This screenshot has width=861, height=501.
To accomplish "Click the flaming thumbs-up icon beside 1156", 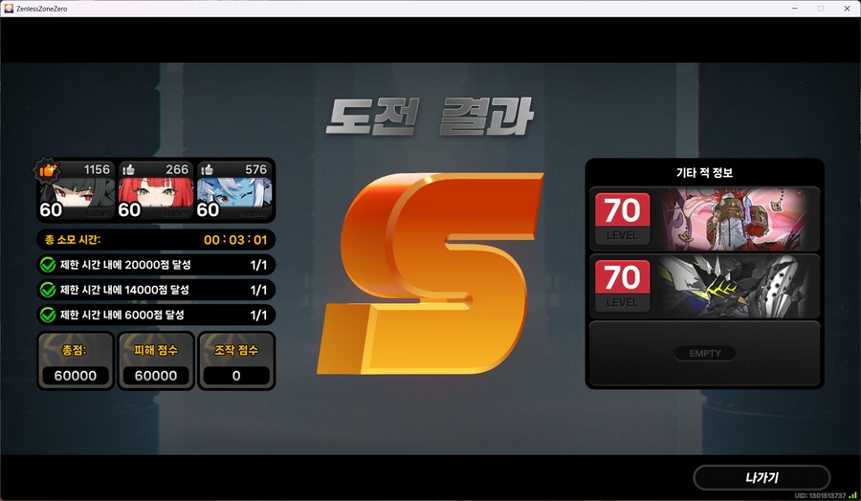I will tap(47, 170).
